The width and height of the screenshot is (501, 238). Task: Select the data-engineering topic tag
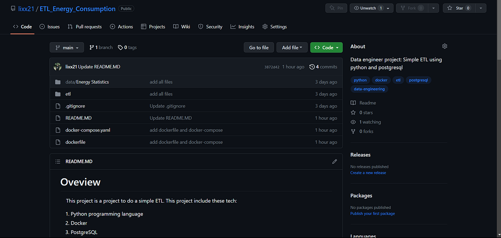[x=369, y=89]
